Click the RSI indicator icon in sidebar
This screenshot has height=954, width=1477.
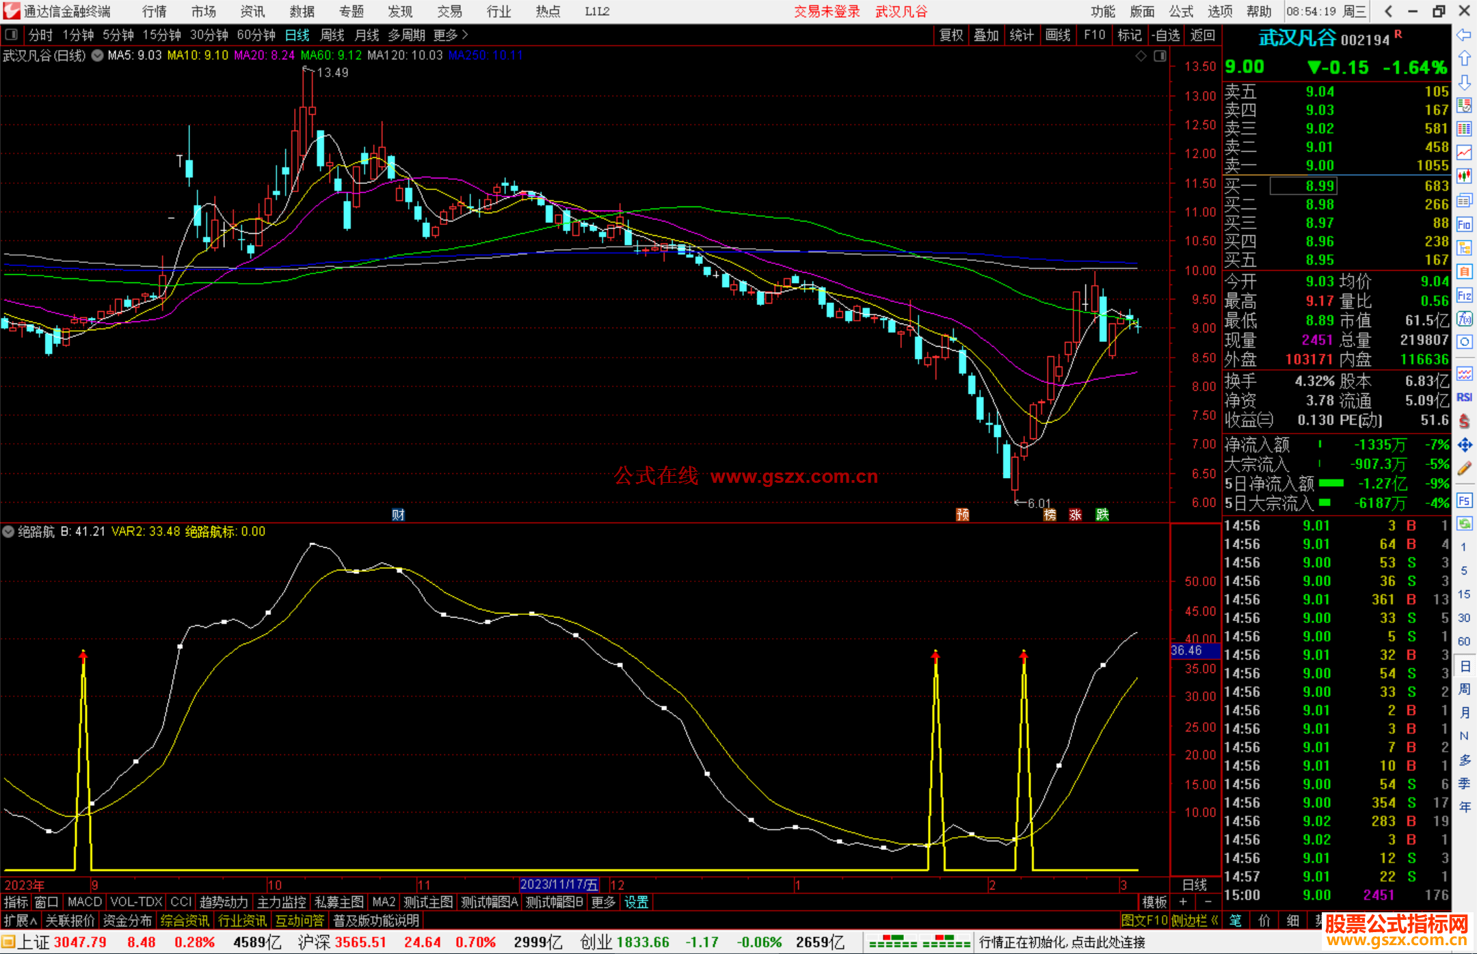(1464, 397)
